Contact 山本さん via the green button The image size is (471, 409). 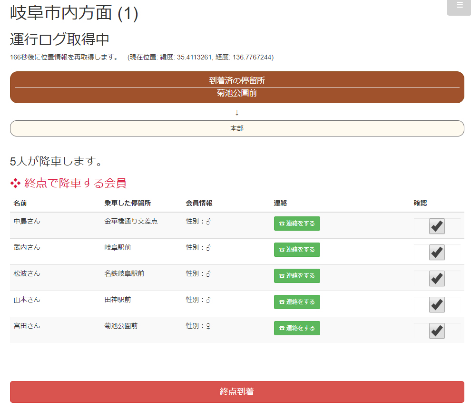click(297, 302)
